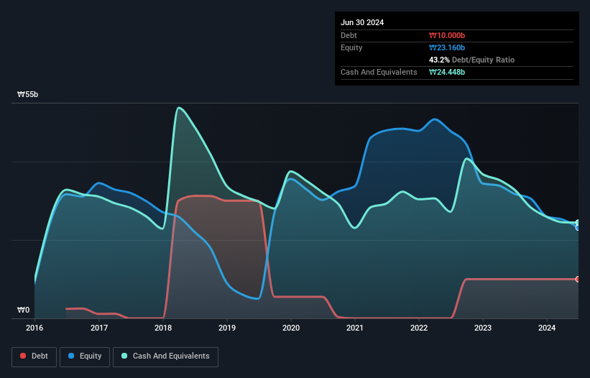Click the red Debt endpoint marker

[578, 279]
